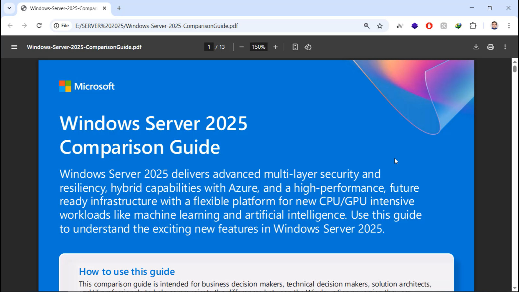Open PDF viewer more actions menu
Image resolution: width=519 pixels, height=292 pixels.
(x=505, y=47)
